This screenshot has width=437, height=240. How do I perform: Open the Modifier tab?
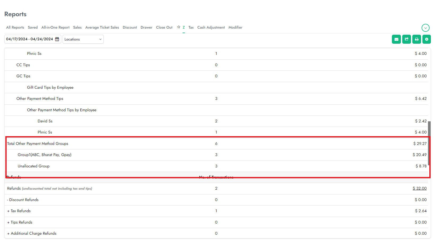pos(235,27)
